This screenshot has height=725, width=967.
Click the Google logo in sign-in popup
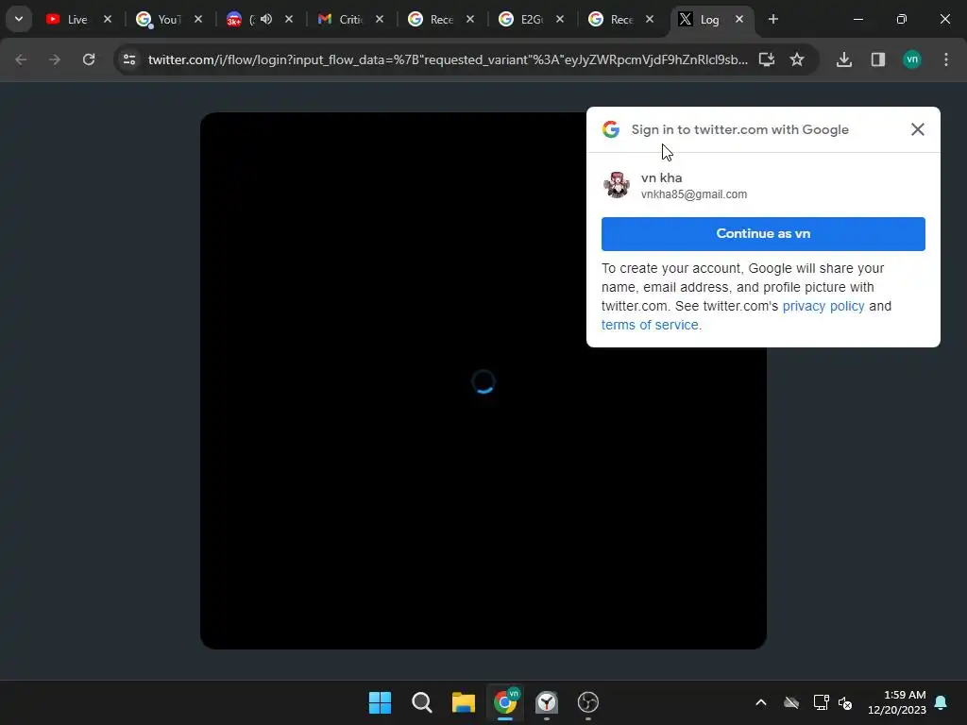pos(611,128)
